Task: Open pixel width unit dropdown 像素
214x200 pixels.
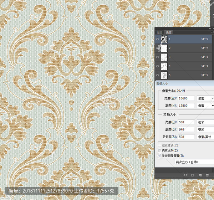Action: (x=205, y=98)
